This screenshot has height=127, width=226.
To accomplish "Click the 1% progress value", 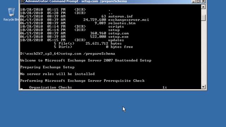I will click(x=165, y=87).
